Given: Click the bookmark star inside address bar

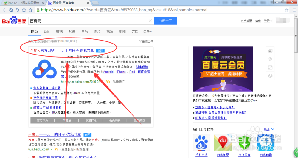Looking at the screenshot, I should (287, 10).
